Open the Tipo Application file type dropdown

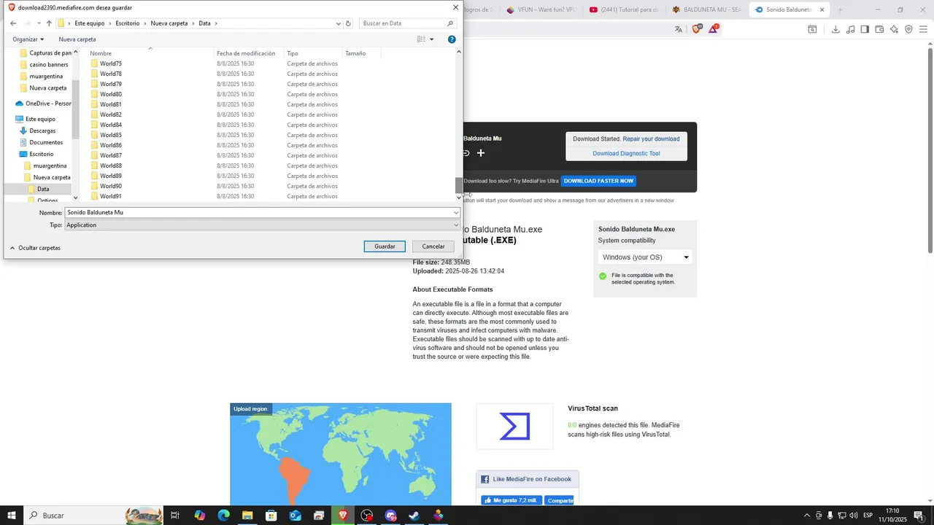[x=263, y=225]
